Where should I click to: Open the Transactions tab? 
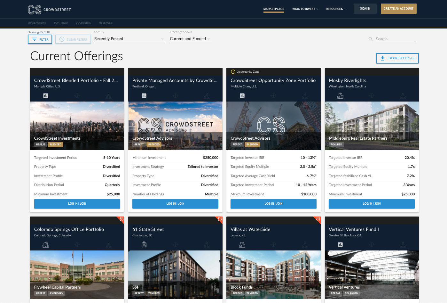tap(37, 23)
